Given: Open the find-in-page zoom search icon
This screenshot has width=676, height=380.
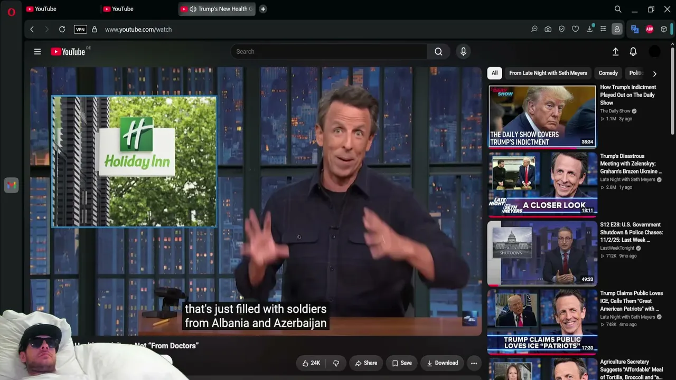Looking at the screenshot, I should pos(534,30).
